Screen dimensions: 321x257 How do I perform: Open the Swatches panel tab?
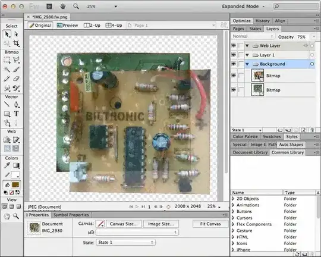click(x=272, y=136)
